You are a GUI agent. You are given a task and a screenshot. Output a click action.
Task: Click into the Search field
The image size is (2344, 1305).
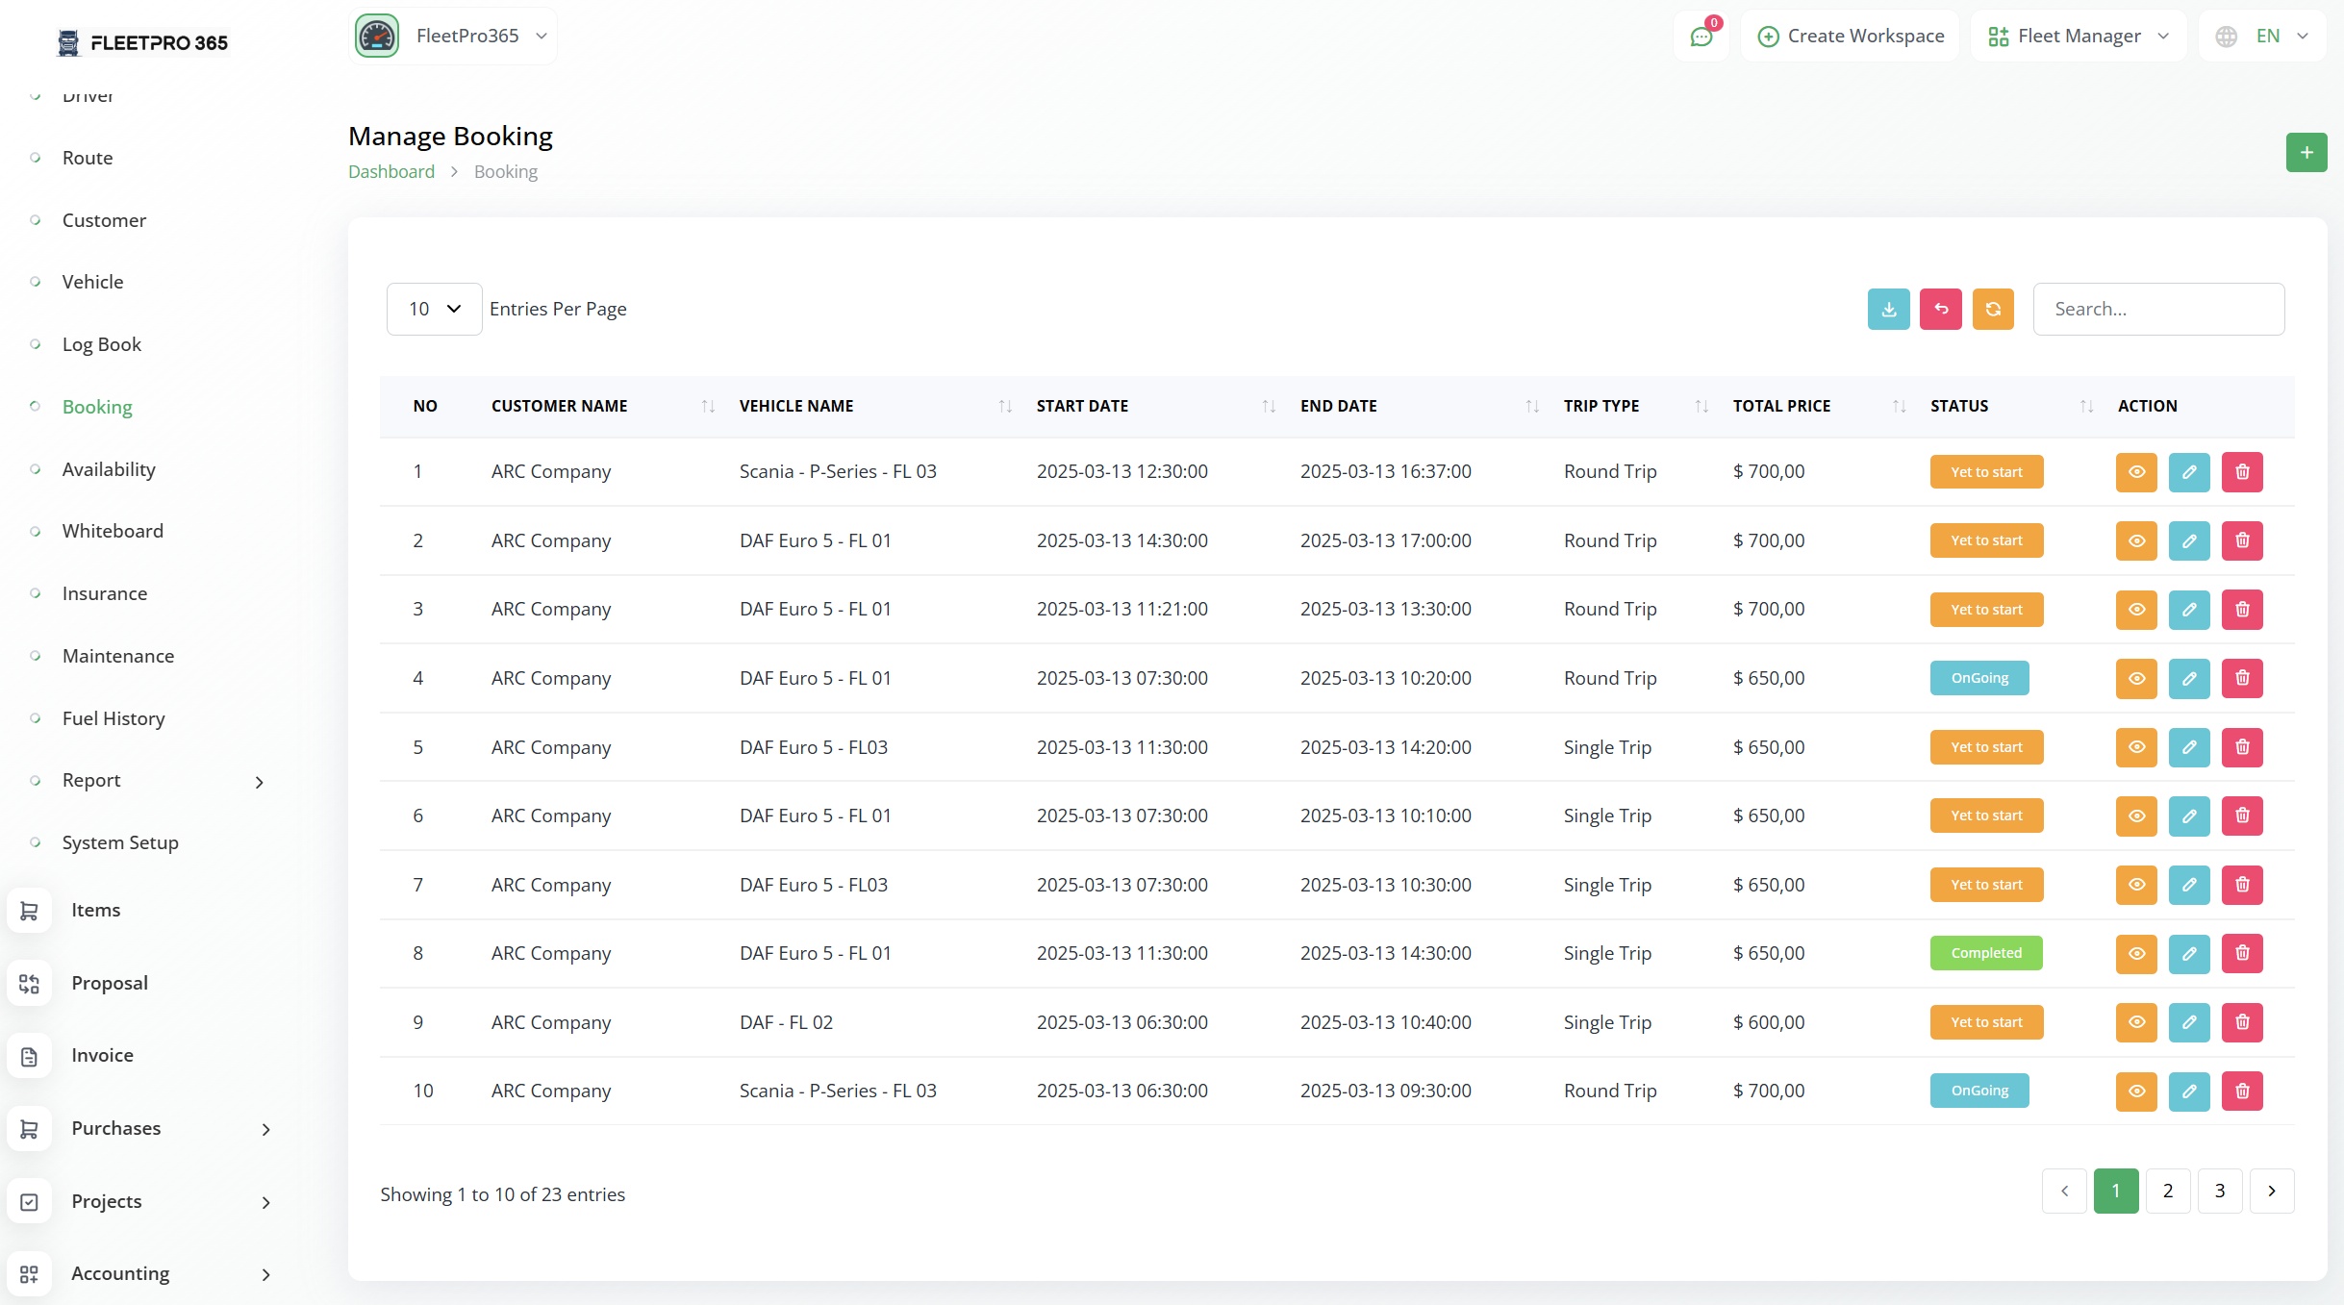click(x=2157, y=309)
